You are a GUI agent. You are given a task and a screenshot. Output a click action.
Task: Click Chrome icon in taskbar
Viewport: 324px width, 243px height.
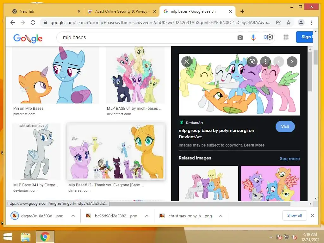pyautogui.click(x=45, y=237)
